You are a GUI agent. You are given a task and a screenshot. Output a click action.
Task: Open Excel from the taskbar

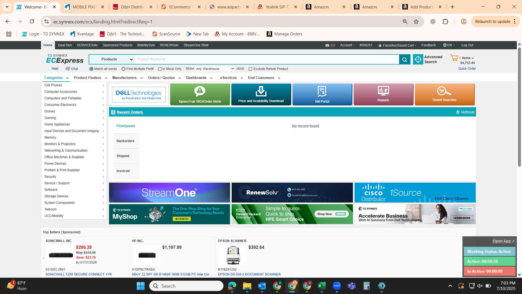click(322, 286)
